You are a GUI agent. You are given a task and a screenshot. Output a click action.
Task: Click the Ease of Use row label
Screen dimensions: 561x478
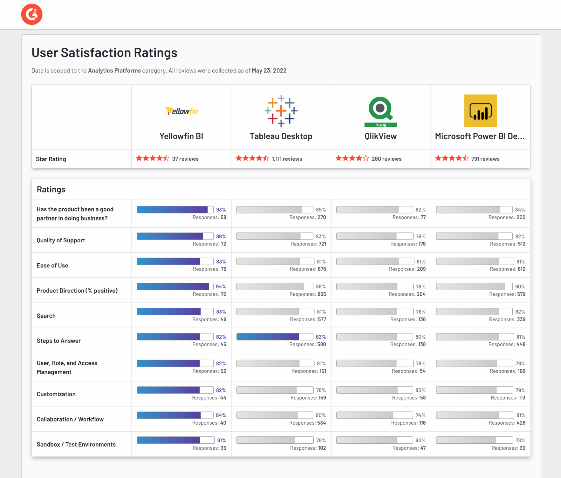coord(52,266)
